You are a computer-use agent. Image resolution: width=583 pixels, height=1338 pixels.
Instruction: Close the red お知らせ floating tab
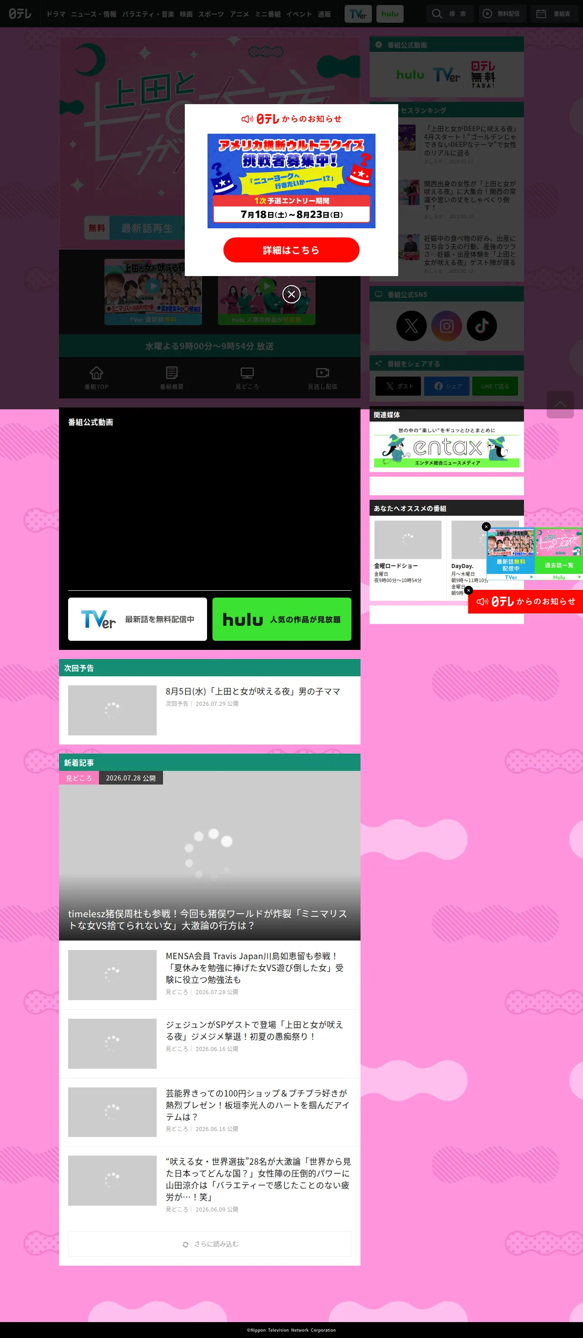click(x=469, y=590)
